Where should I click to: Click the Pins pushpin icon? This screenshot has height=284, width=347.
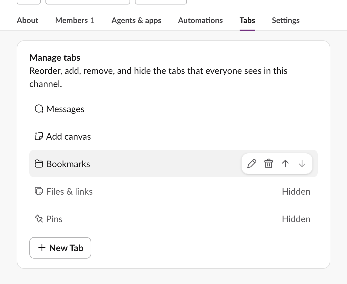click(x=39, y=219)
